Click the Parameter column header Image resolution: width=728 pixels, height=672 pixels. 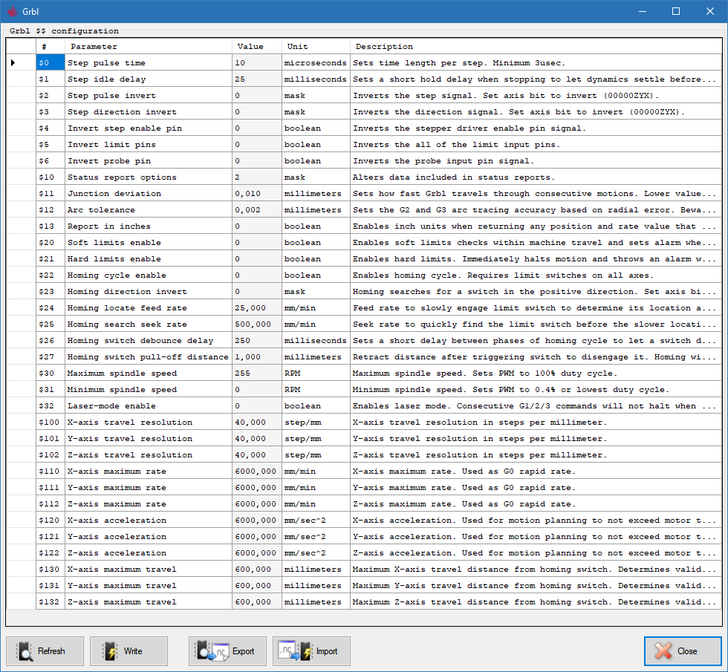pyautogui.click(x=149, y=46)
